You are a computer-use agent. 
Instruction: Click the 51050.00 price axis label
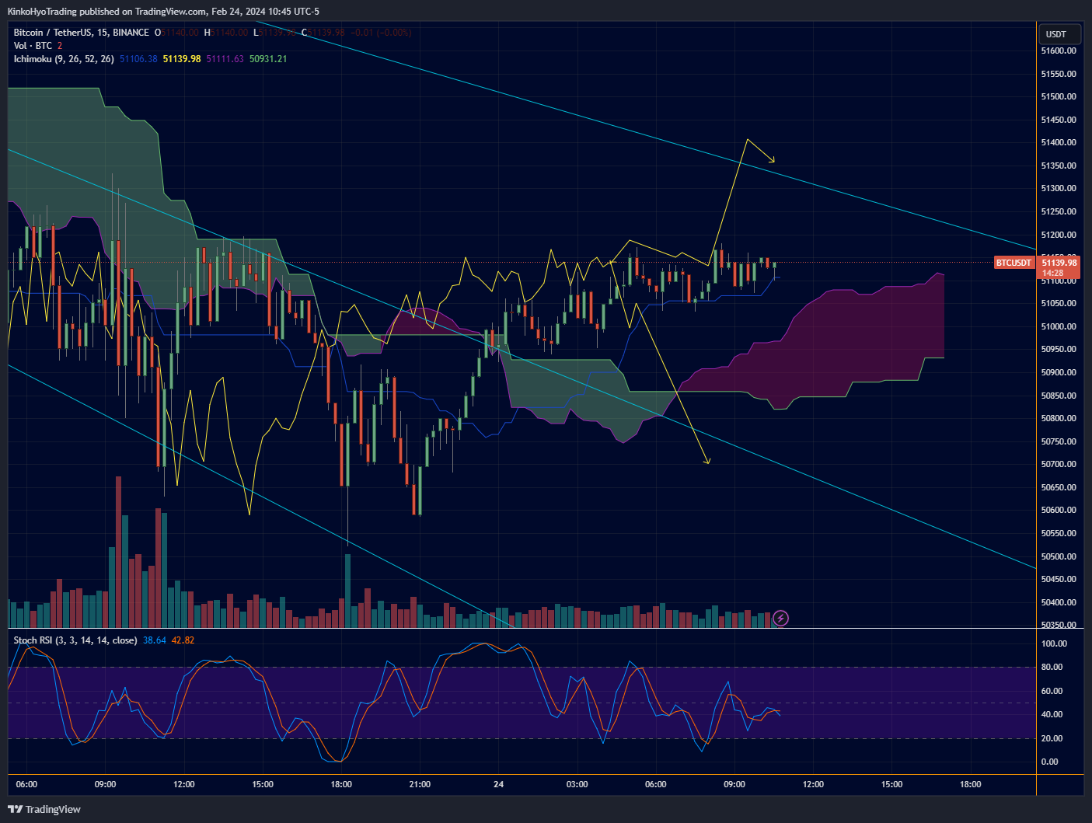tap(1059, 304)
